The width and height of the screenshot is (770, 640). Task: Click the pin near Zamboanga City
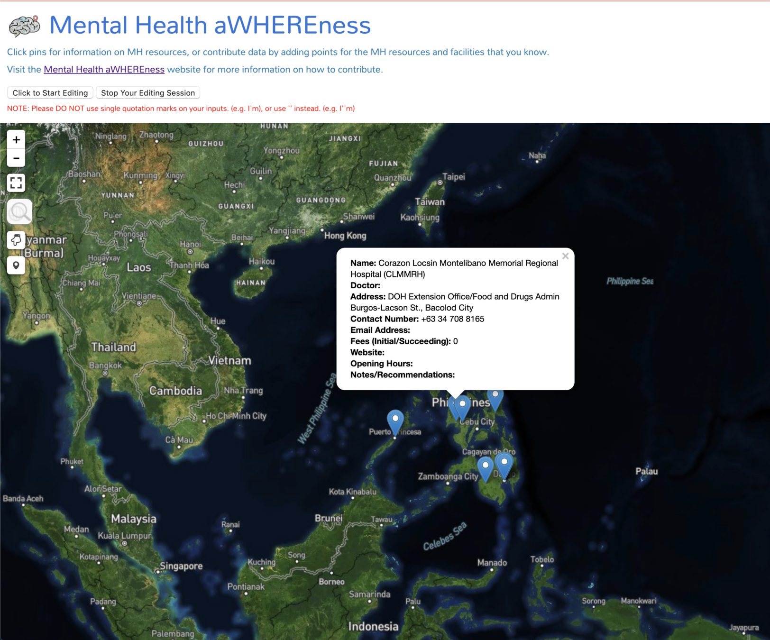pyautogui.click(x=485, y=468)
